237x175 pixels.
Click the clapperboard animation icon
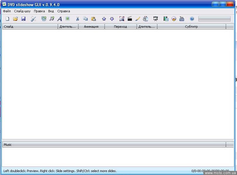130,19
